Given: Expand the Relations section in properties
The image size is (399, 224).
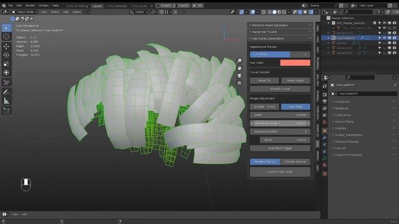Looking at the screenshot, I should pyautogui.click(x=342, y=108).
